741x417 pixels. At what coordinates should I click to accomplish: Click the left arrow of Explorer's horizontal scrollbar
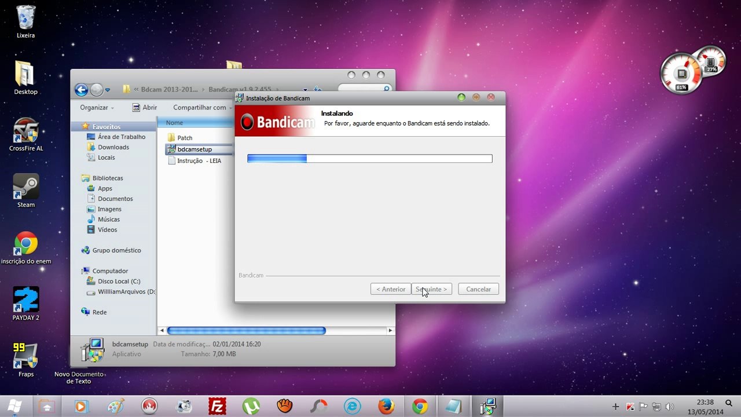coord(162,331)
